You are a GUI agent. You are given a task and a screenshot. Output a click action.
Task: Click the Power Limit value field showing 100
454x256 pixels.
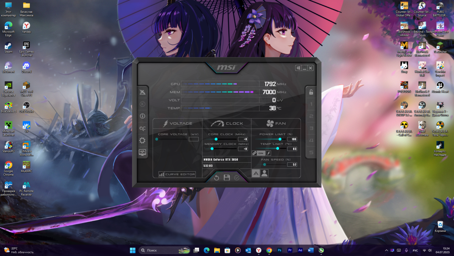click(292, 139)
